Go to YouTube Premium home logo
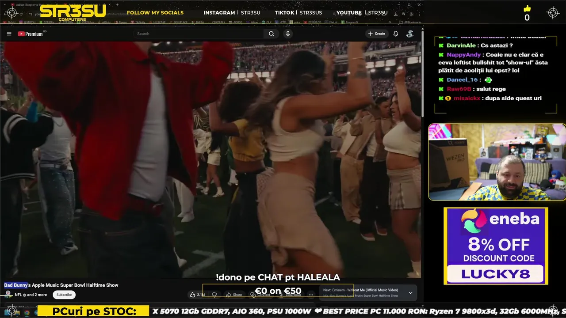The height and width of the screenshot is (318, 566). [x=31, y=34]
